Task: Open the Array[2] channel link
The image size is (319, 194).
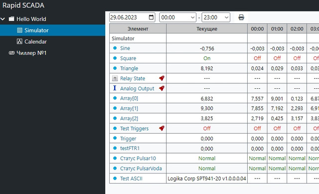Action: [129, 119]
